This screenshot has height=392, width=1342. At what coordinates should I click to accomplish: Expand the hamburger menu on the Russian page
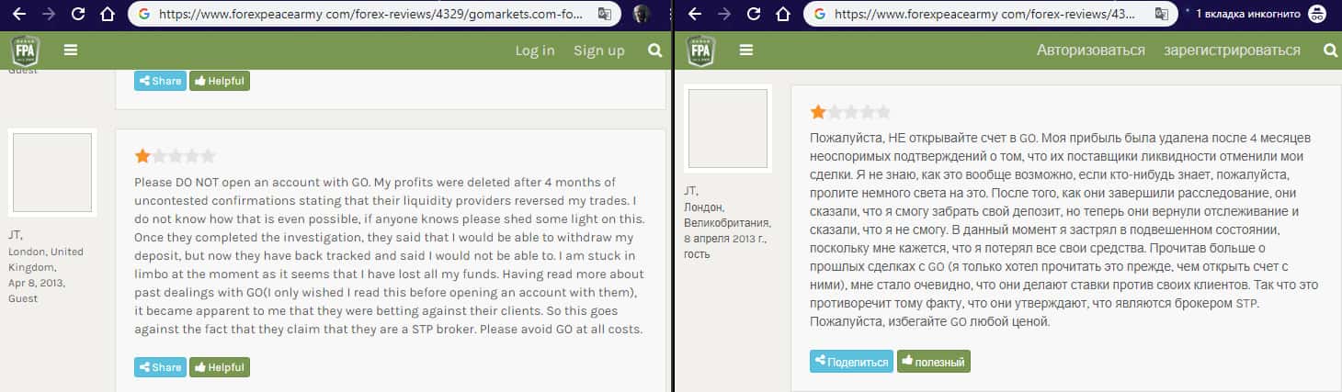745,50
